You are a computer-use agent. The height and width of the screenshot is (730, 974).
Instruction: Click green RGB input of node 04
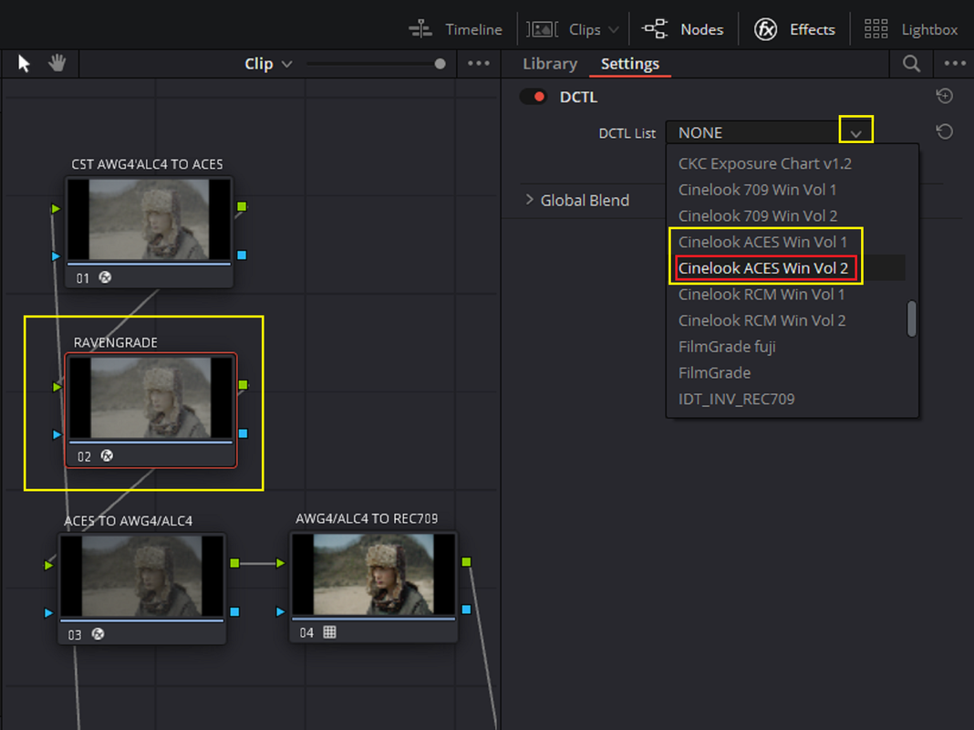[281, 563]
